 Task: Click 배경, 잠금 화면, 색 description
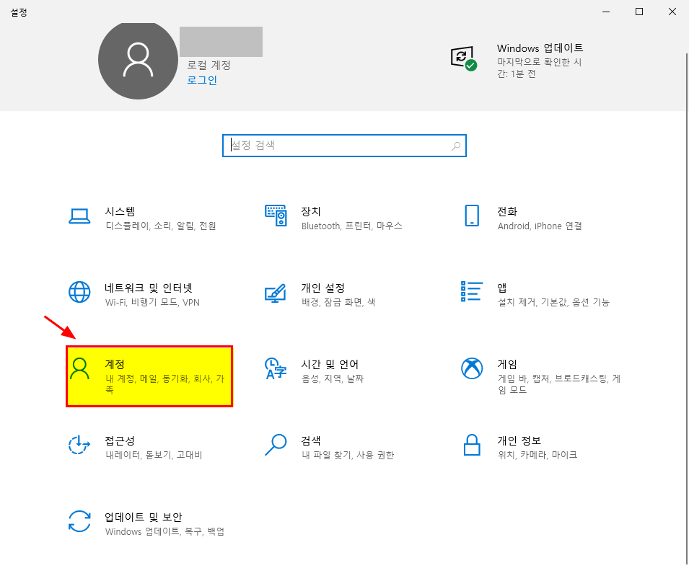(x=338, y=303)
